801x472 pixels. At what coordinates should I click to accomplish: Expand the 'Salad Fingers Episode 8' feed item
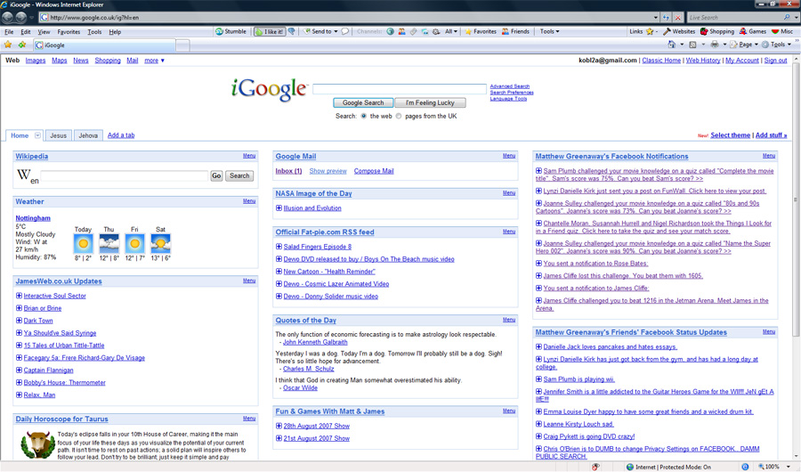[x=279, y=247]
